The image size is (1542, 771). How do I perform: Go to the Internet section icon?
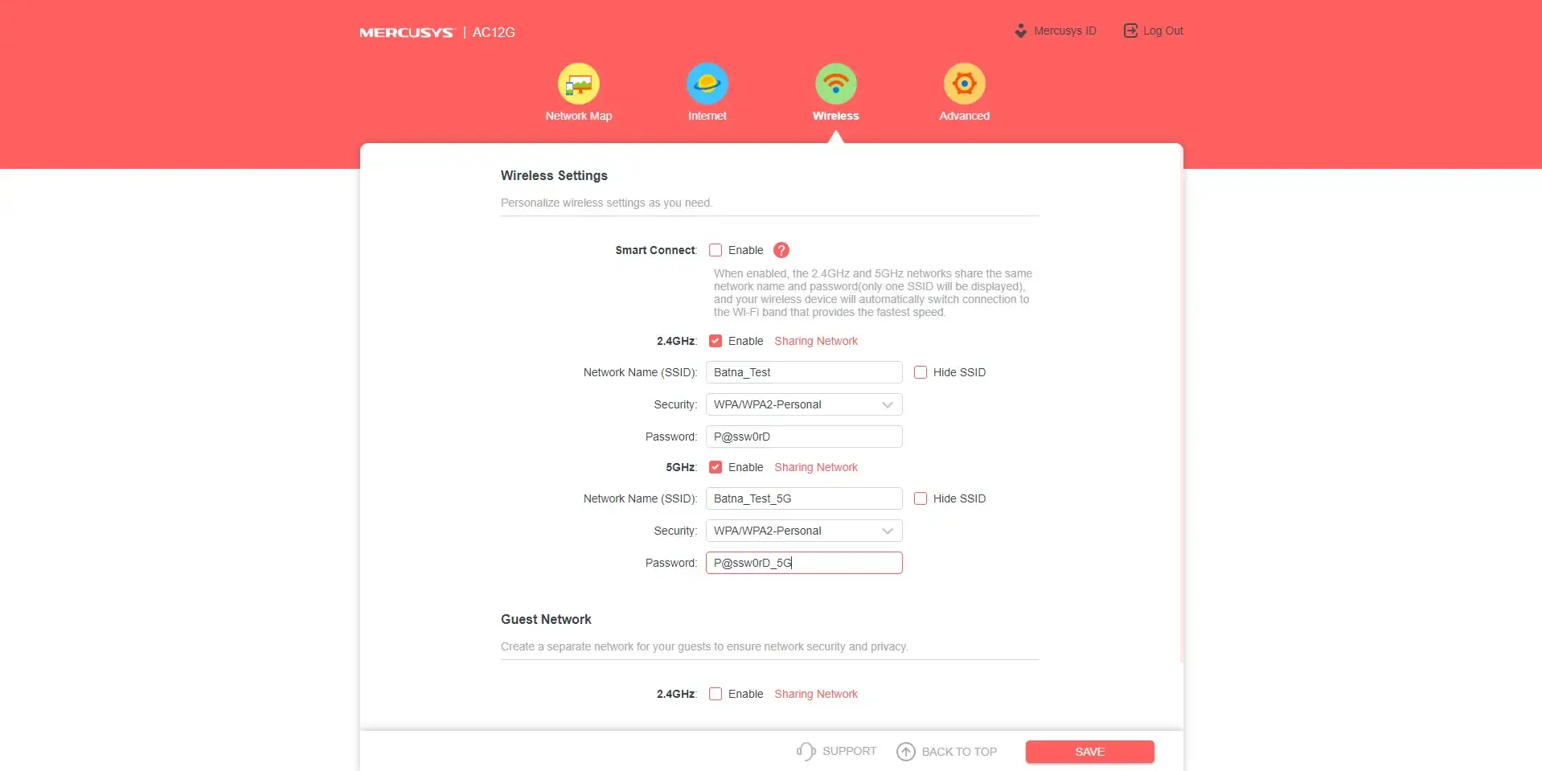click(x=707, y=84)
